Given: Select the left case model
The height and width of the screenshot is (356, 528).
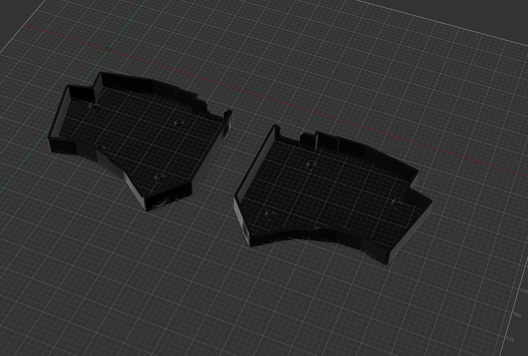Looking at the screenshot, I should (138, 138).
